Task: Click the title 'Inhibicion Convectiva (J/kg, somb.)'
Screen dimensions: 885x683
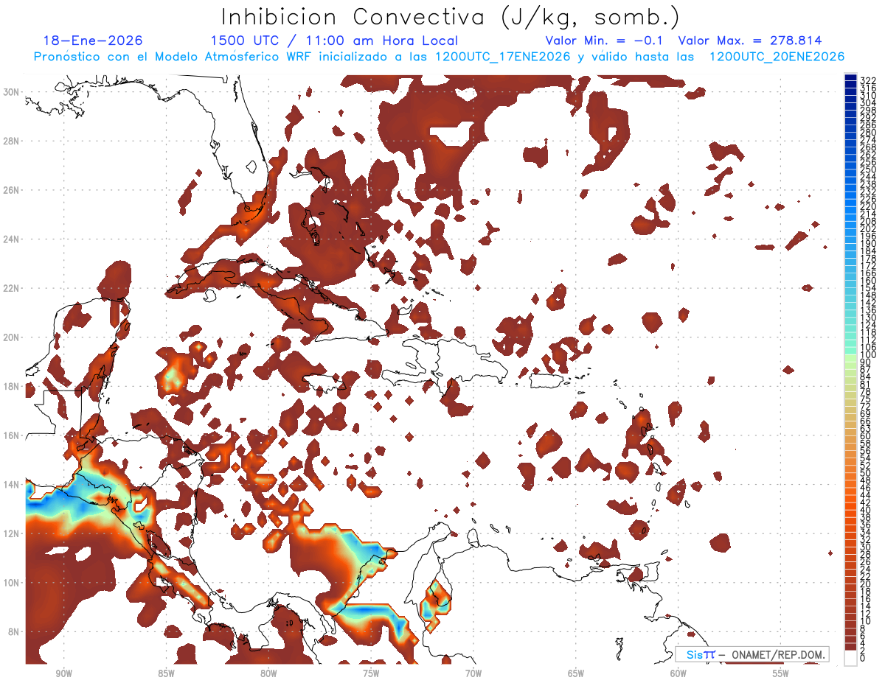Action: 451,16
